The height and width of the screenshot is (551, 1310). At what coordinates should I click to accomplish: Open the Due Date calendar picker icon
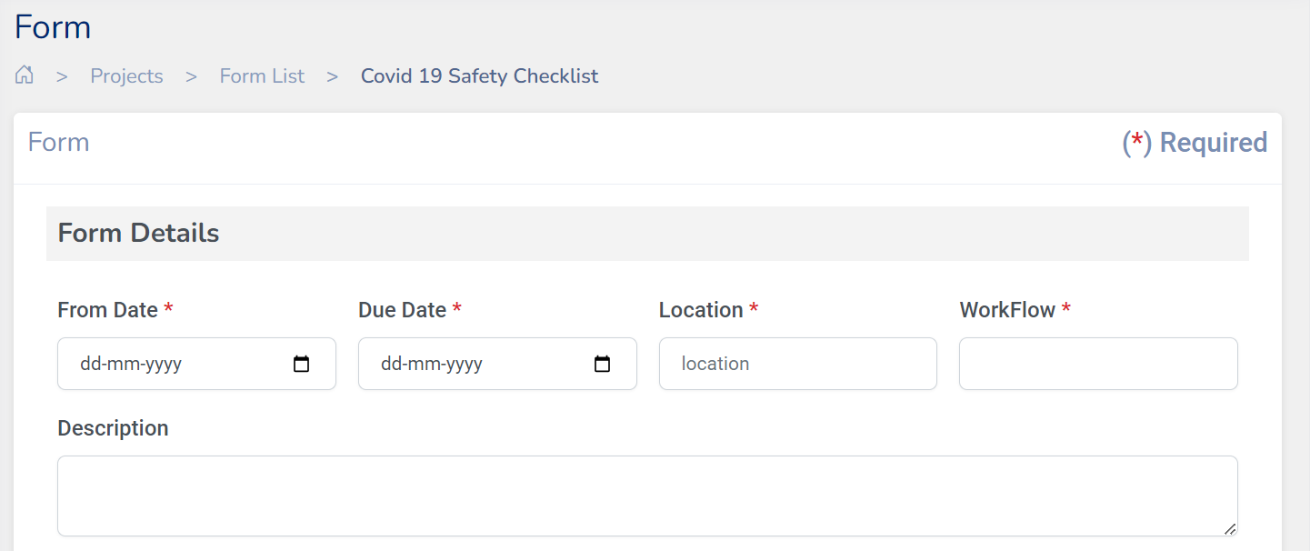click(x=602, y=365)
